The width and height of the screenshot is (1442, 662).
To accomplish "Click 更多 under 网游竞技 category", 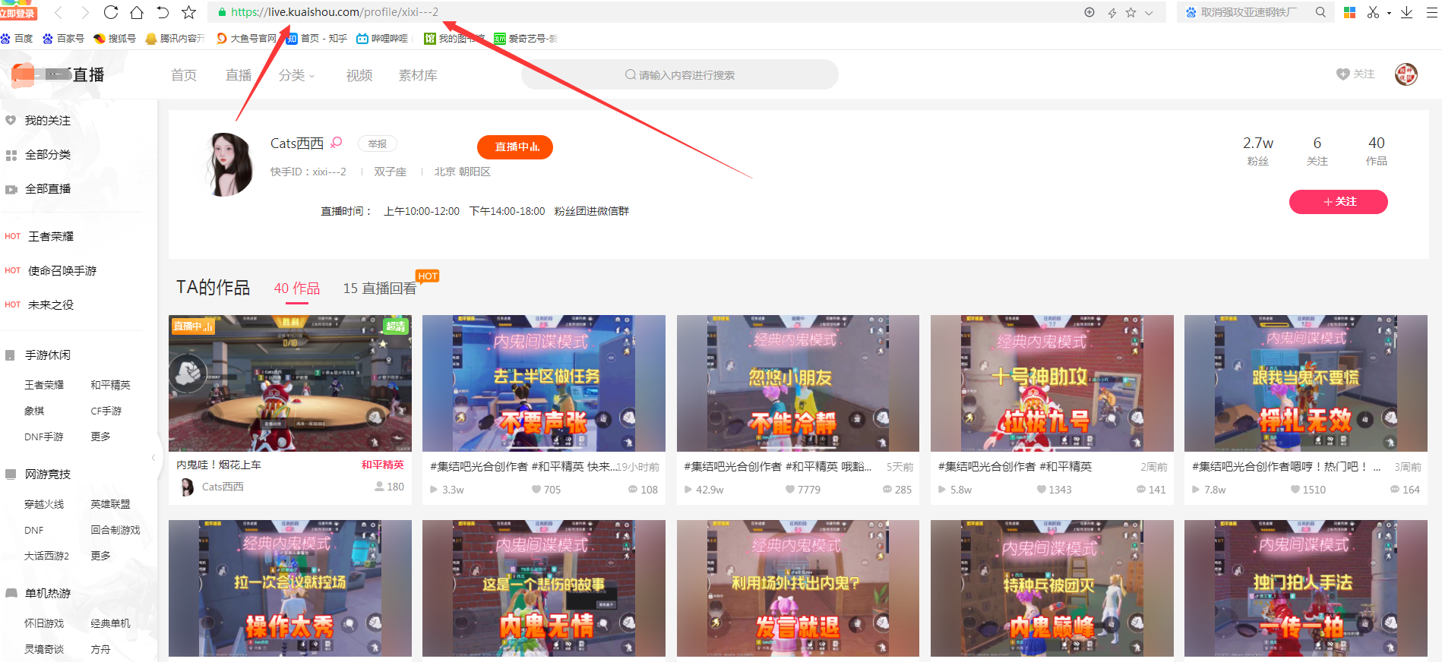I will coord(100,556).
